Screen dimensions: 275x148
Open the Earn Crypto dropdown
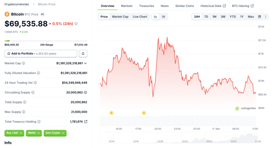pos(55,133)
